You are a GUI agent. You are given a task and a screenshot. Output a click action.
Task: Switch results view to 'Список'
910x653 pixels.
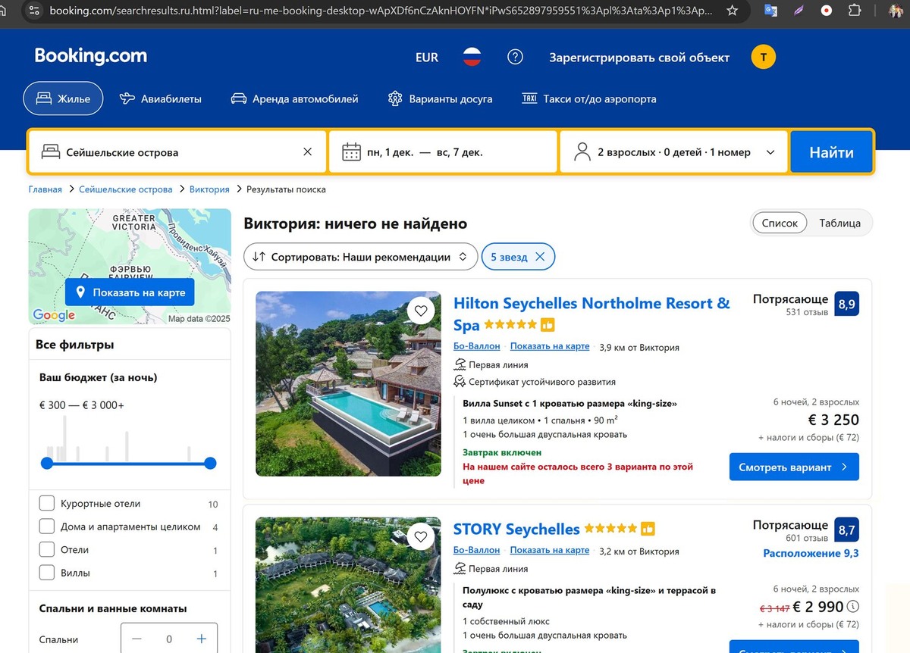point(780,223)
